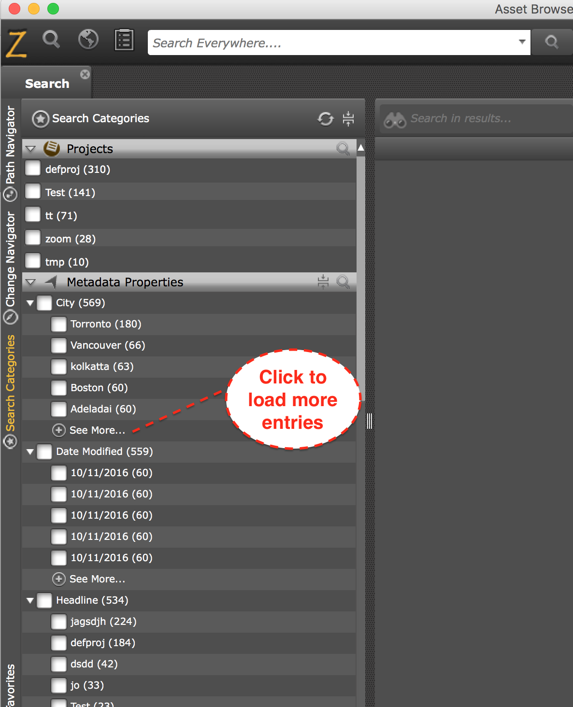The height and width of the screenshot is (707, 573).
Task: Open the Search Everywhere dropdown arrow
Action: (522, 42)
